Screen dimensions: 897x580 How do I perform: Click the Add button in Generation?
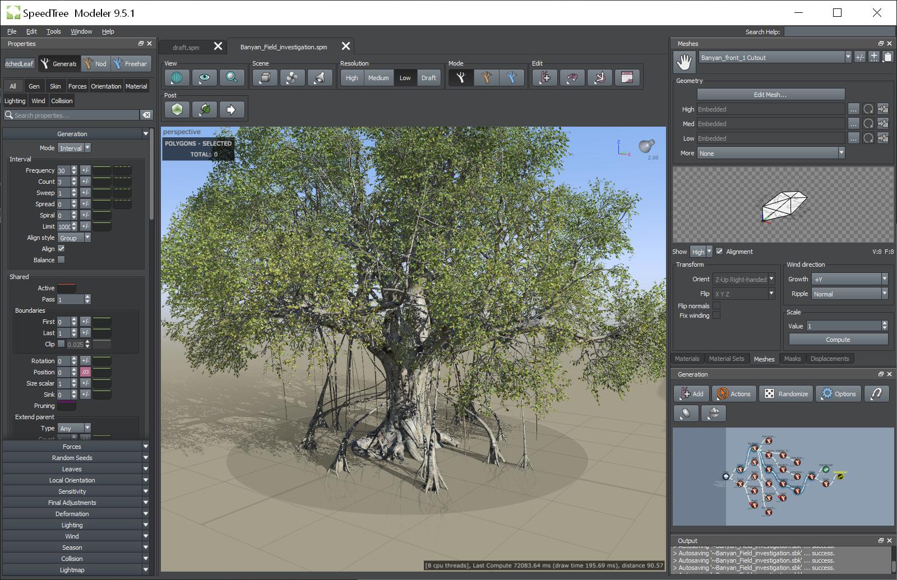[692, 394]
